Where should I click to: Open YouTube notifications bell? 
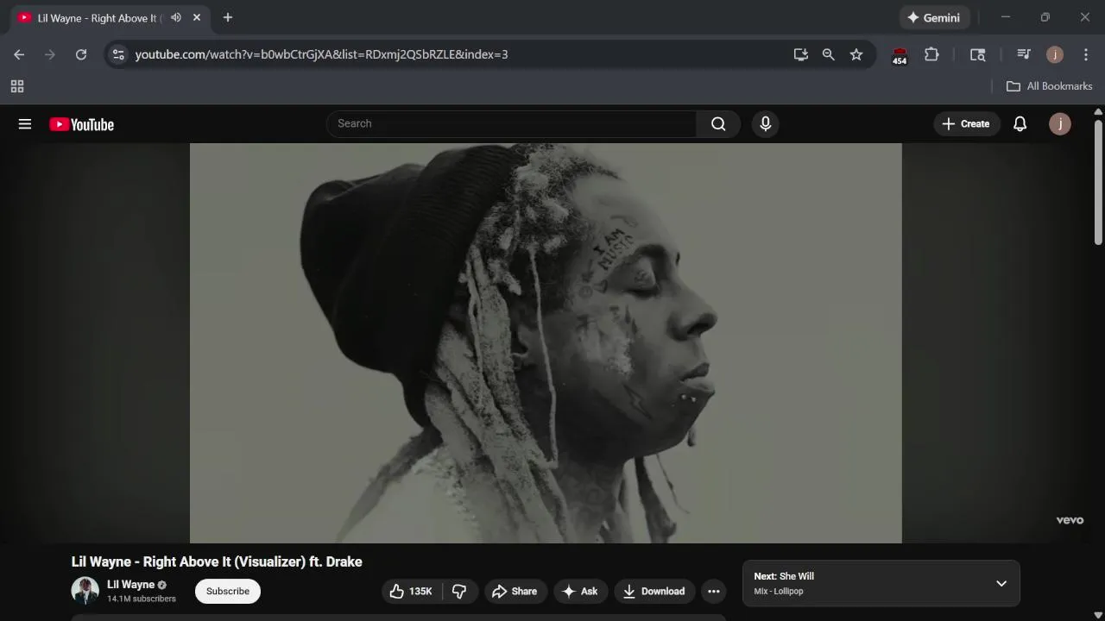(1020, 124)
